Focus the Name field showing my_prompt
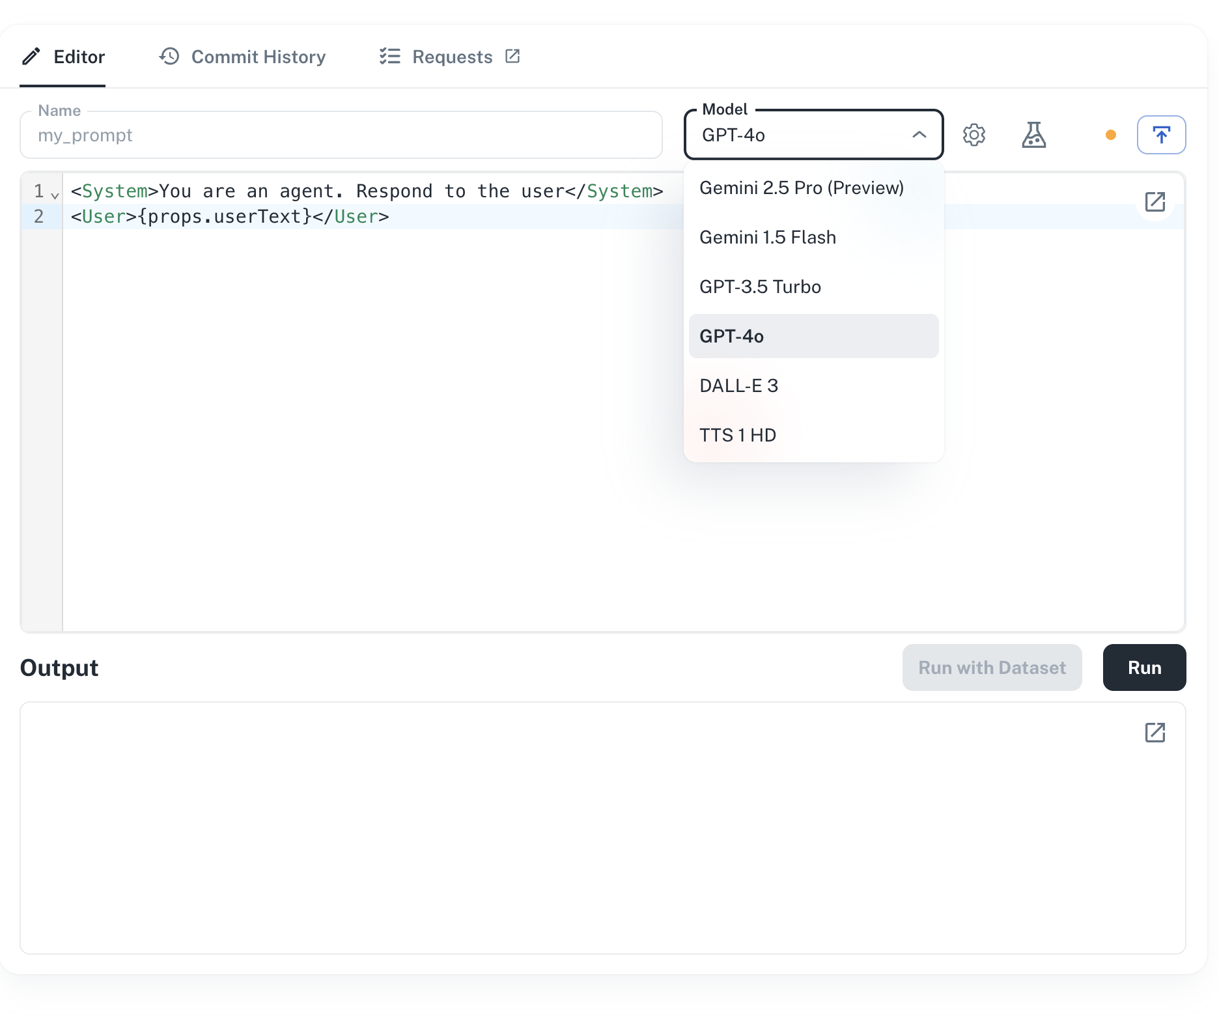This screenshot has width=1219, height=1025. [341, 135]
